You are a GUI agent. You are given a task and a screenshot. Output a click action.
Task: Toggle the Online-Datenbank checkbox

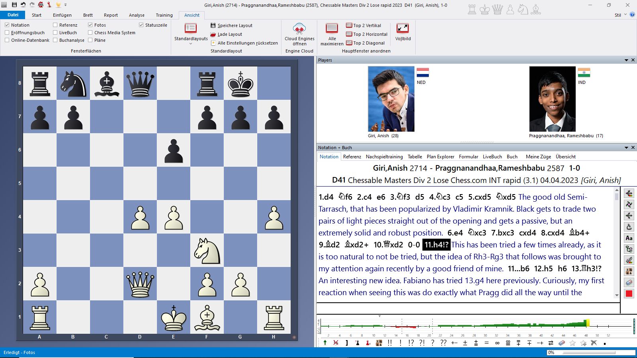7,40
